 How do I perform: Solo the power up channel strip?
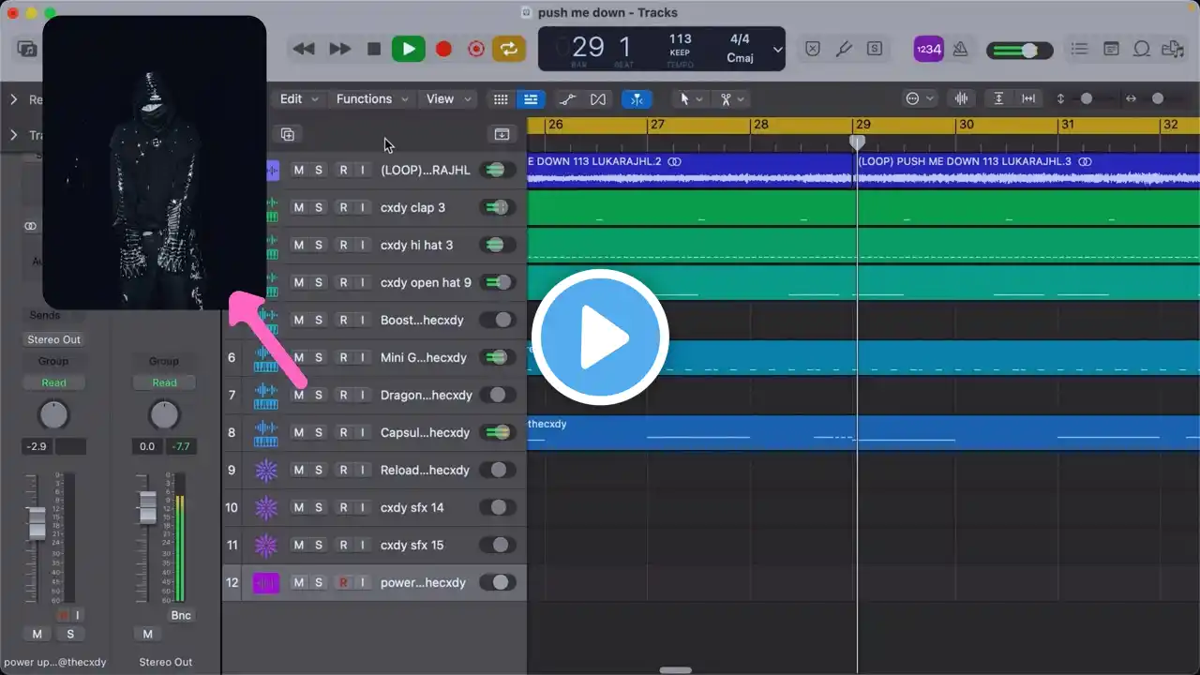69,634
